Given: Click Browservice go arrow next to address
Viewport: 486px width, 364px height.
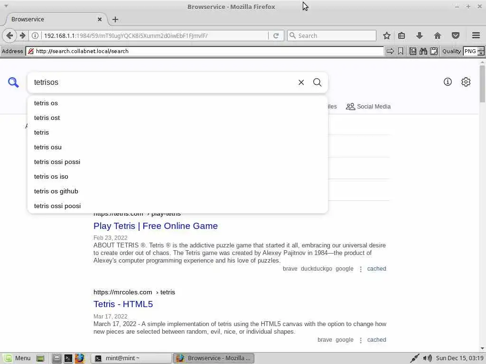Looking at the screenshot, I should click(x=390, y=51).
